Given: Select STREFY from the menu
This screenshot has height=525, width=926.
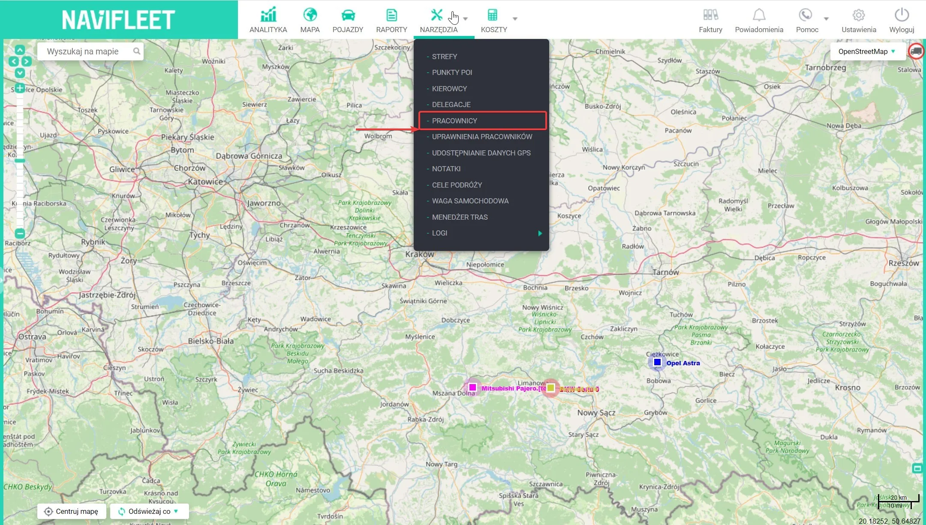Looking at the screenshot, I should tap(445, 57).
